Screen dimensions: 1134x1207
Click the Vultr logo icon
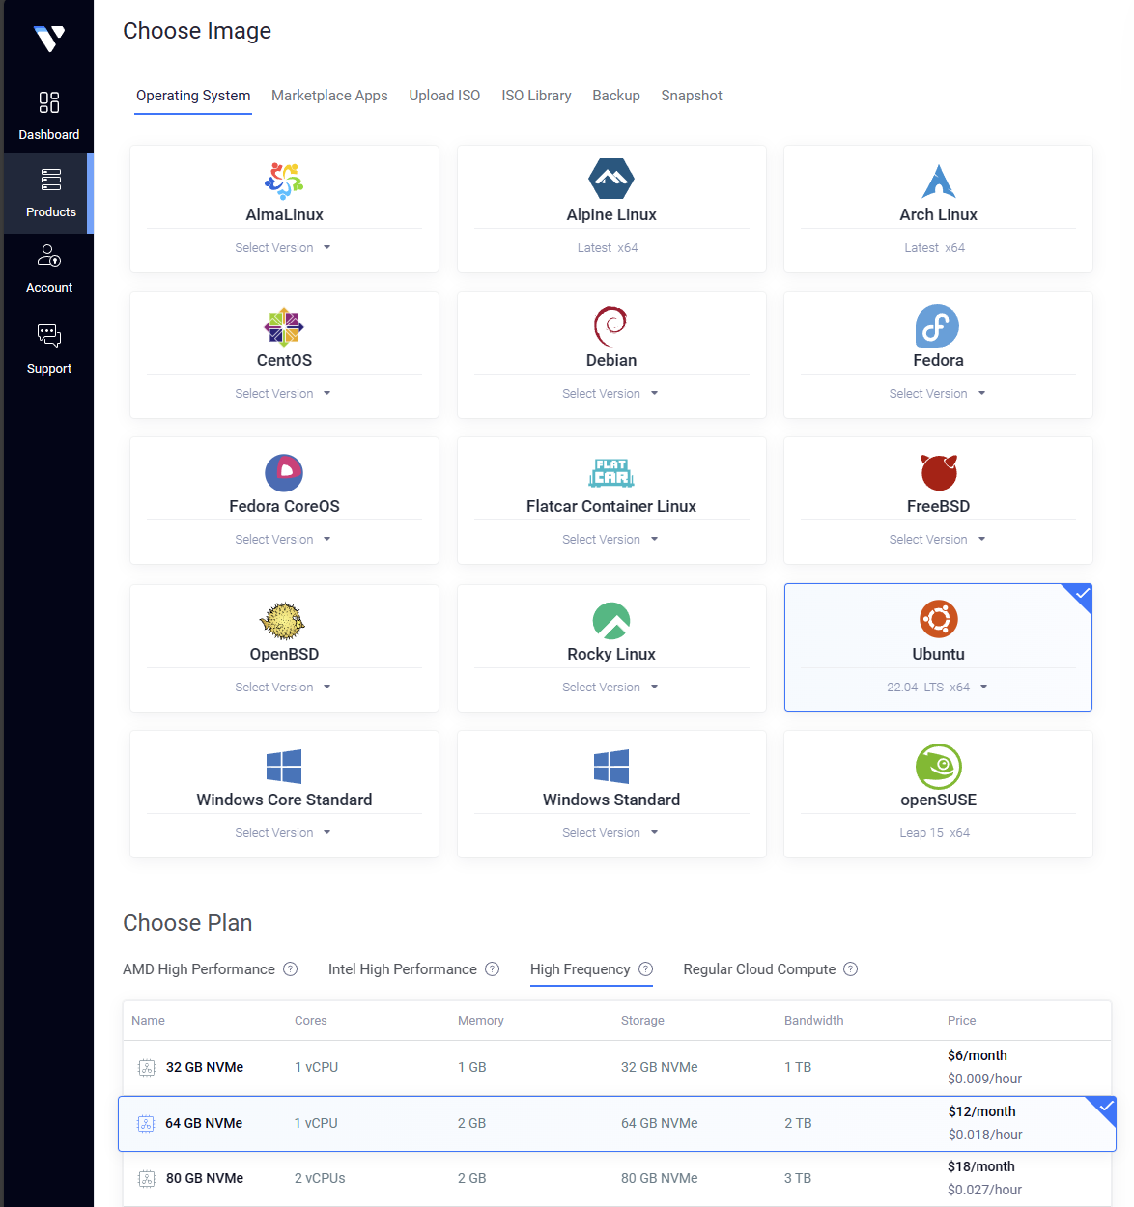click(x=49, y=39)
